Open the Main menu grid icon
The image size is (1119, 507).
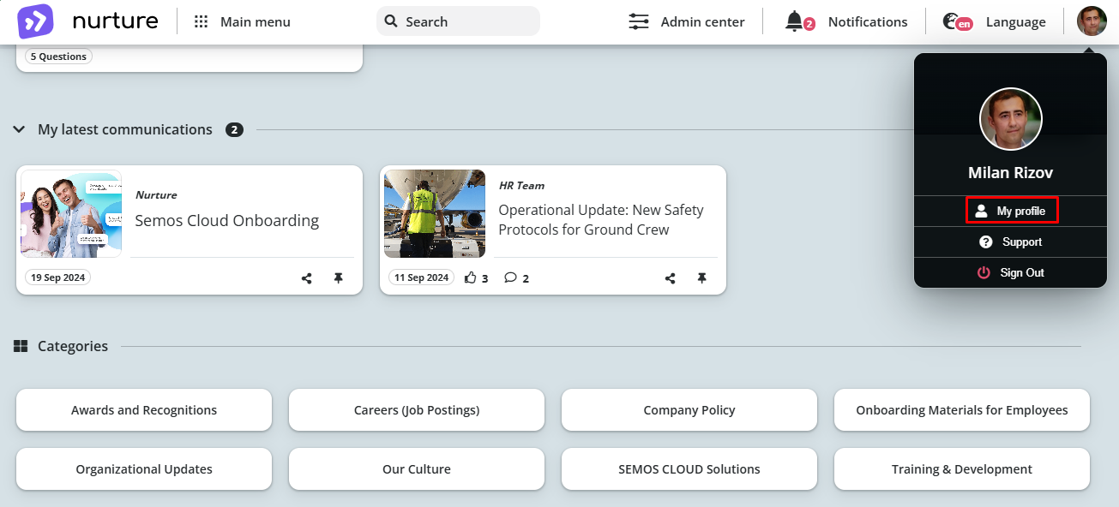(x=202, y=22)
